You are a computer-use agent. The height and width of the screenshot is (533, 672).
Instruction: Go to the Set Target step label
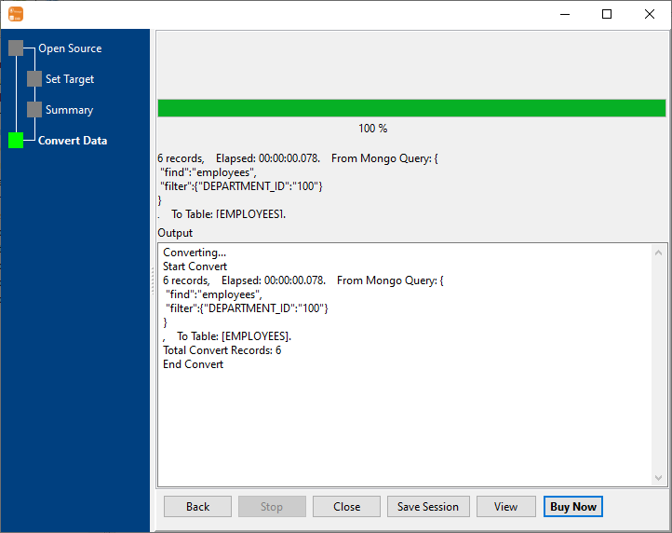pyautogui.click(x=70, y=79)
